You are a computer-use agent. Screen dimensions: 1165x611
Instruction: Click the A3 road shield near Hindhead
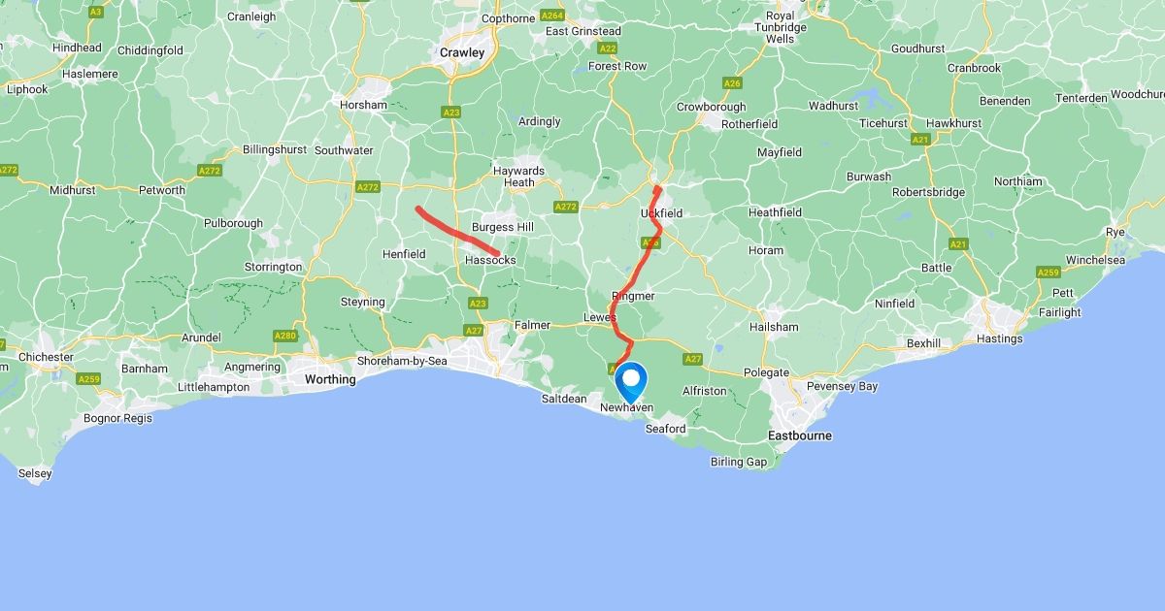pos(95,12)
